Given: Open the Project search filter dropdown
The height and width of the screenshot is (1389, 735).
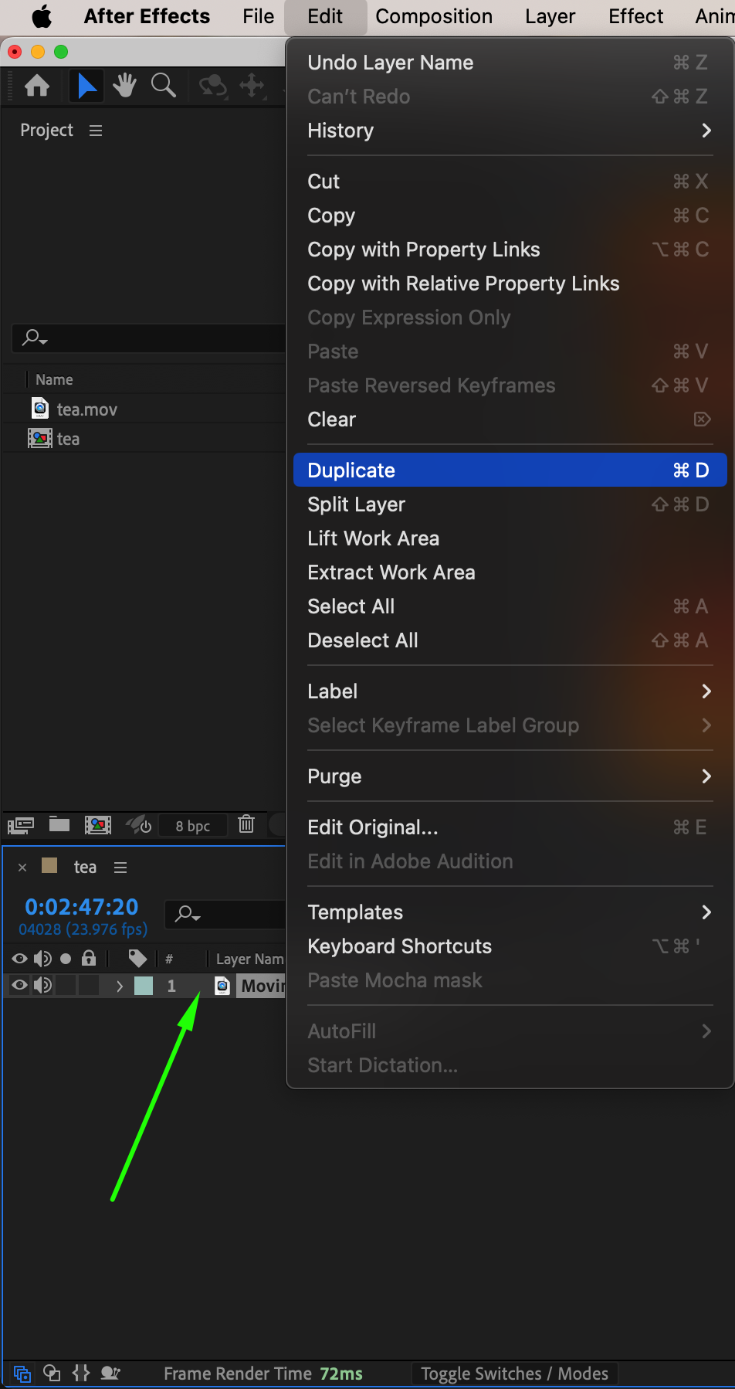Looking at the screenshot, I should tap(35, 338).
